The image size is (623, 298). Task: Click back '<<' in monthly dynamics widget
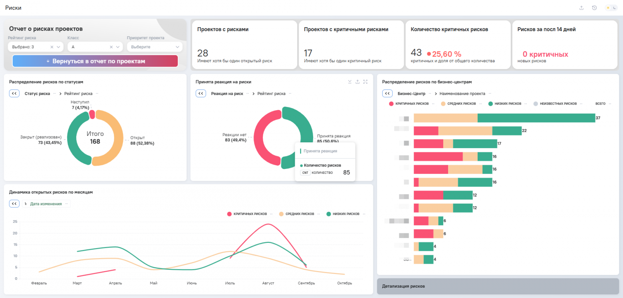point(14,204)
